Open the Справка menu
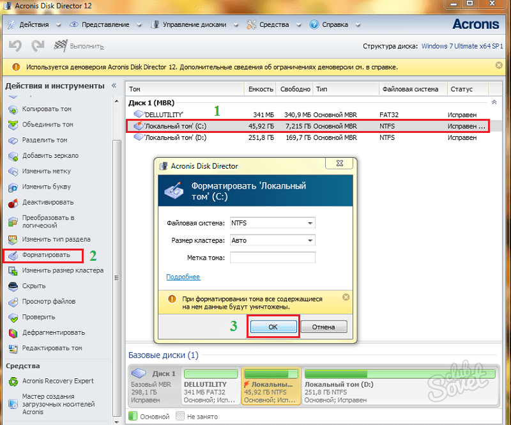 pyautogui.click(x=335, y=25)
